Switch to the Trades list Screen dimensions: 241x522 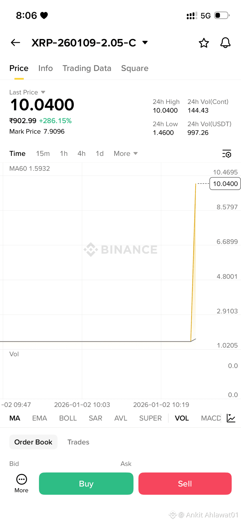click(x=78, y=442)
